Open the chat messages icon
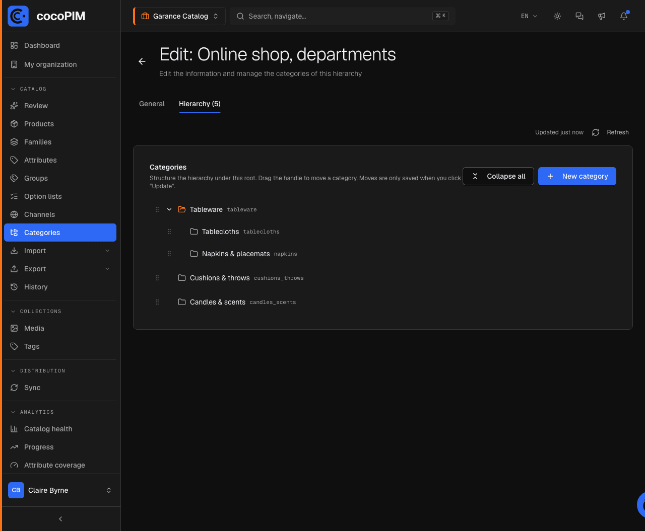This screenshot has height=531, width=645. (579, 16)
